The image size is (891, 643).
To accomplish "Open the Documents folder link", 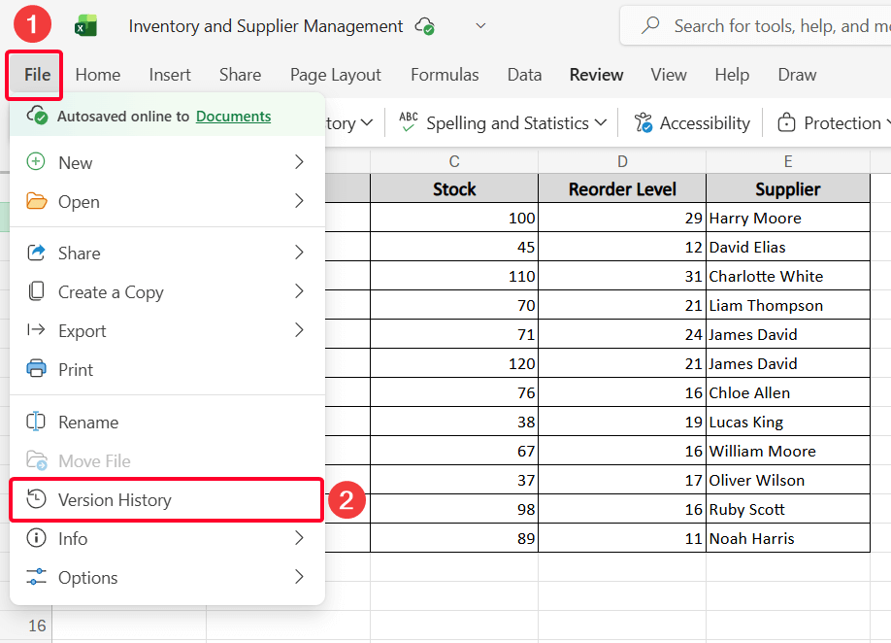I will tap(232, 115).
